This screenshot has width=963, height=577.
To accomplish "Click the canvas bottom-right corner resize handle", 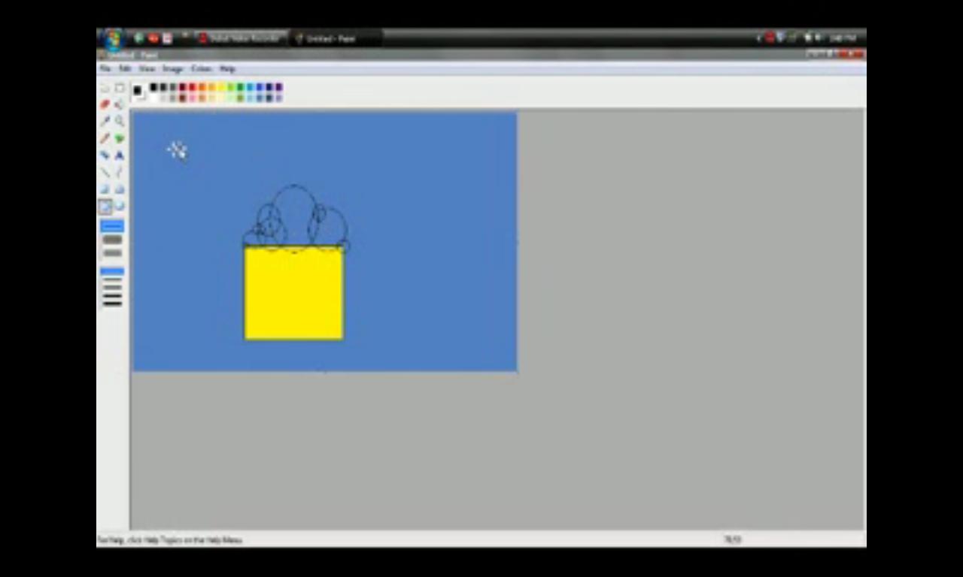I will 518,372.
